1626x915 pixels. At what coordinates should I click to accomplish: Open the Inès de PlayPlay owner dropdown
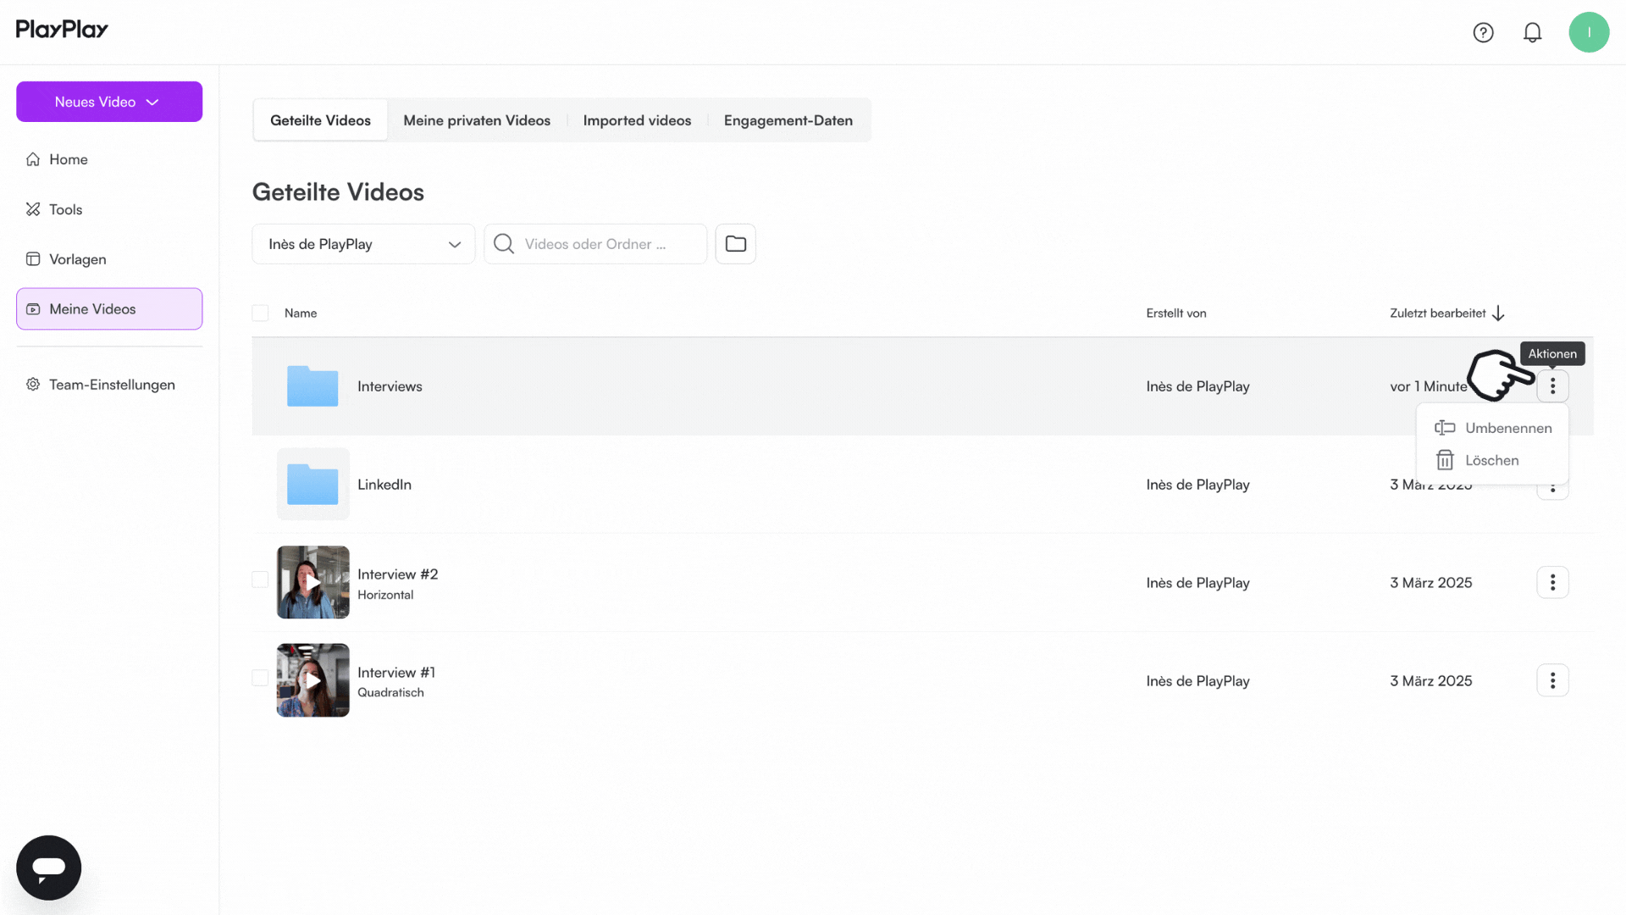pos(363,244)
